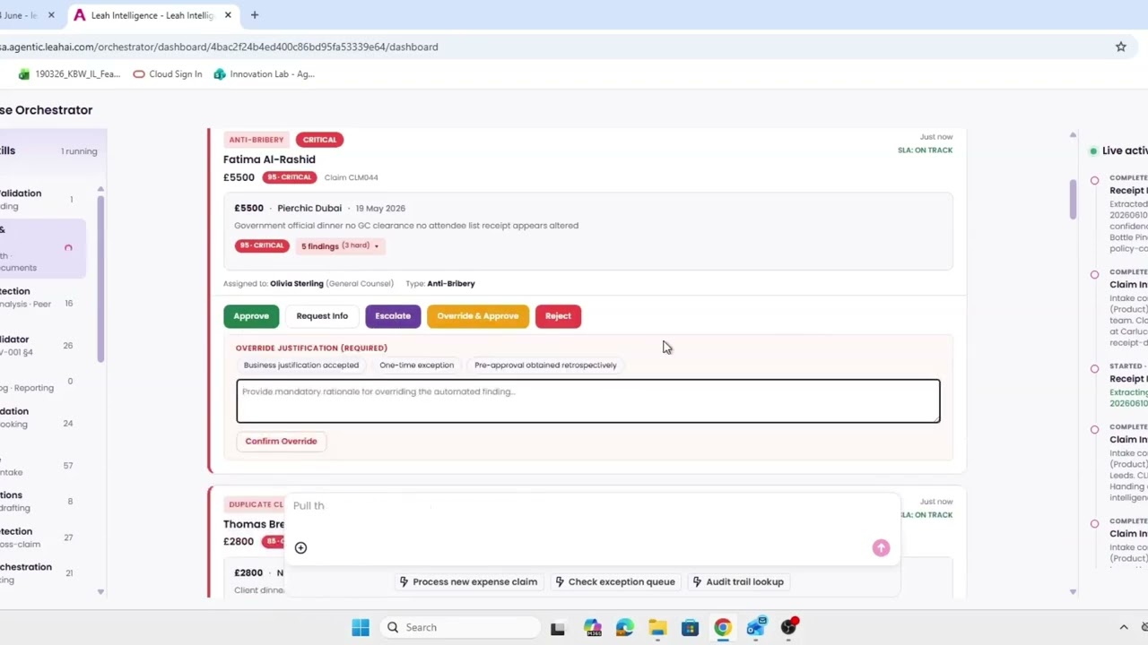Click the 'Claim CLM044' reference text
This screenshot has height=645, width=1148.
(x=351, y=177)
